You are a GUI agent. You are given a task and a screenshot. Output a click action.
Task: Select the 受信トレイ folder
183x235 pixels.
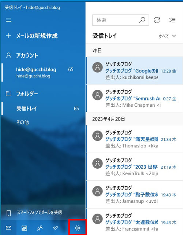pos(43,109)
